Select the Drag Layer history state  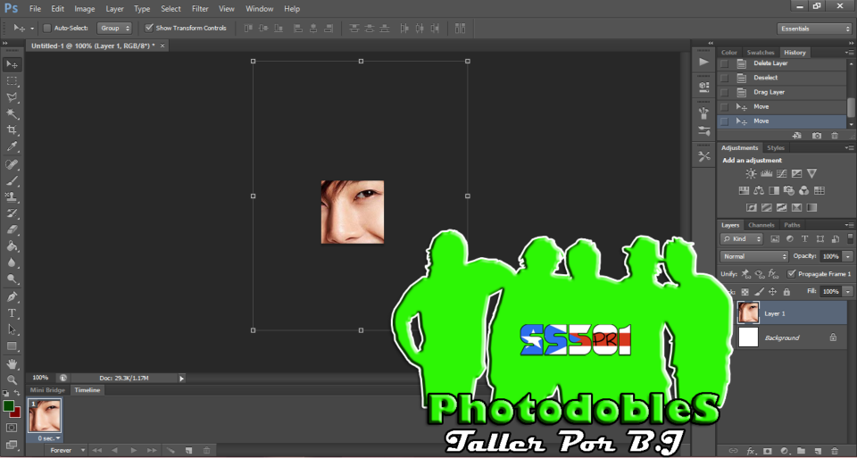point(783,92)
